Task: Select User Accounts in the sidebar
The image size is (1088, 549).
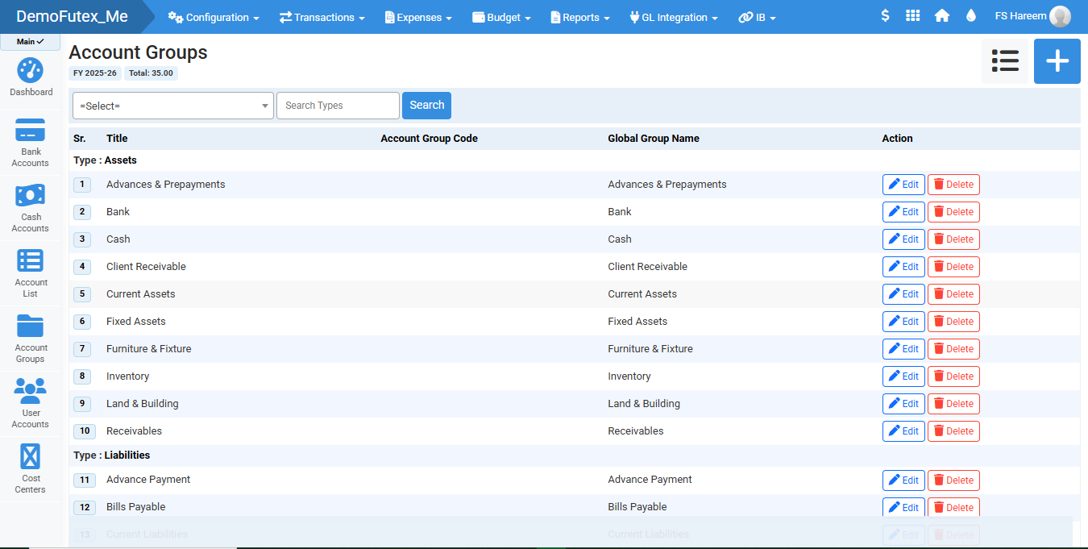Action: tap(31, 392)
